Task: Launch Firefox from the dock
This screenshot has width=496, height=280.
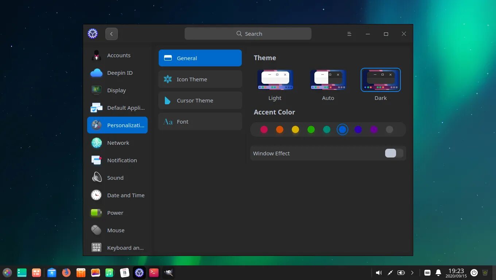Action: tap(66, 272)
